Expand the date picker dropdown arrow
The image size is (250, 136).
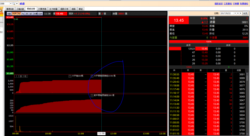pos(235,13)
